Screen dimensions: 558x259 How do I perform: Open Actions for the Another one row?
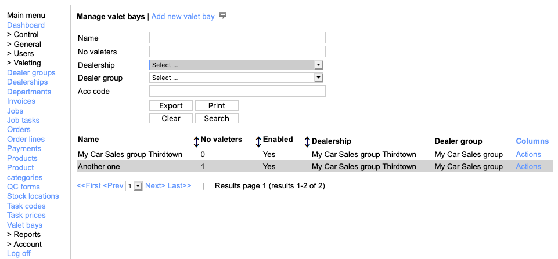(x=528, y=166)
